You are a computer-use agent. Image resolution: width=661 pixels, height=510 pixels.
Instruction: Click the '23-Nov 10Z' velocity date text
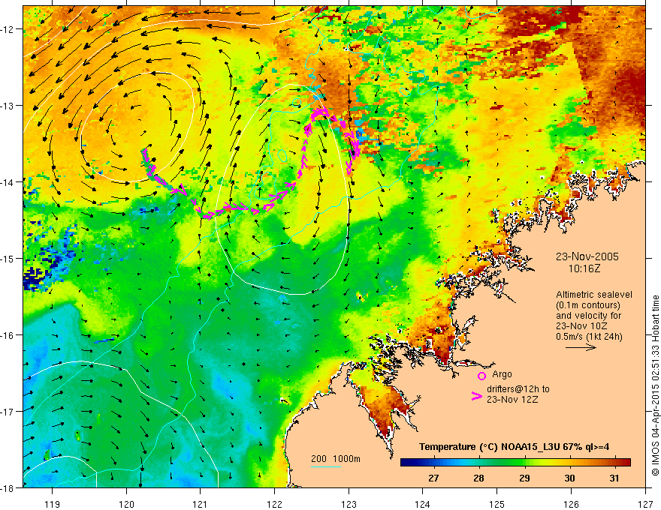pos(581,326)
